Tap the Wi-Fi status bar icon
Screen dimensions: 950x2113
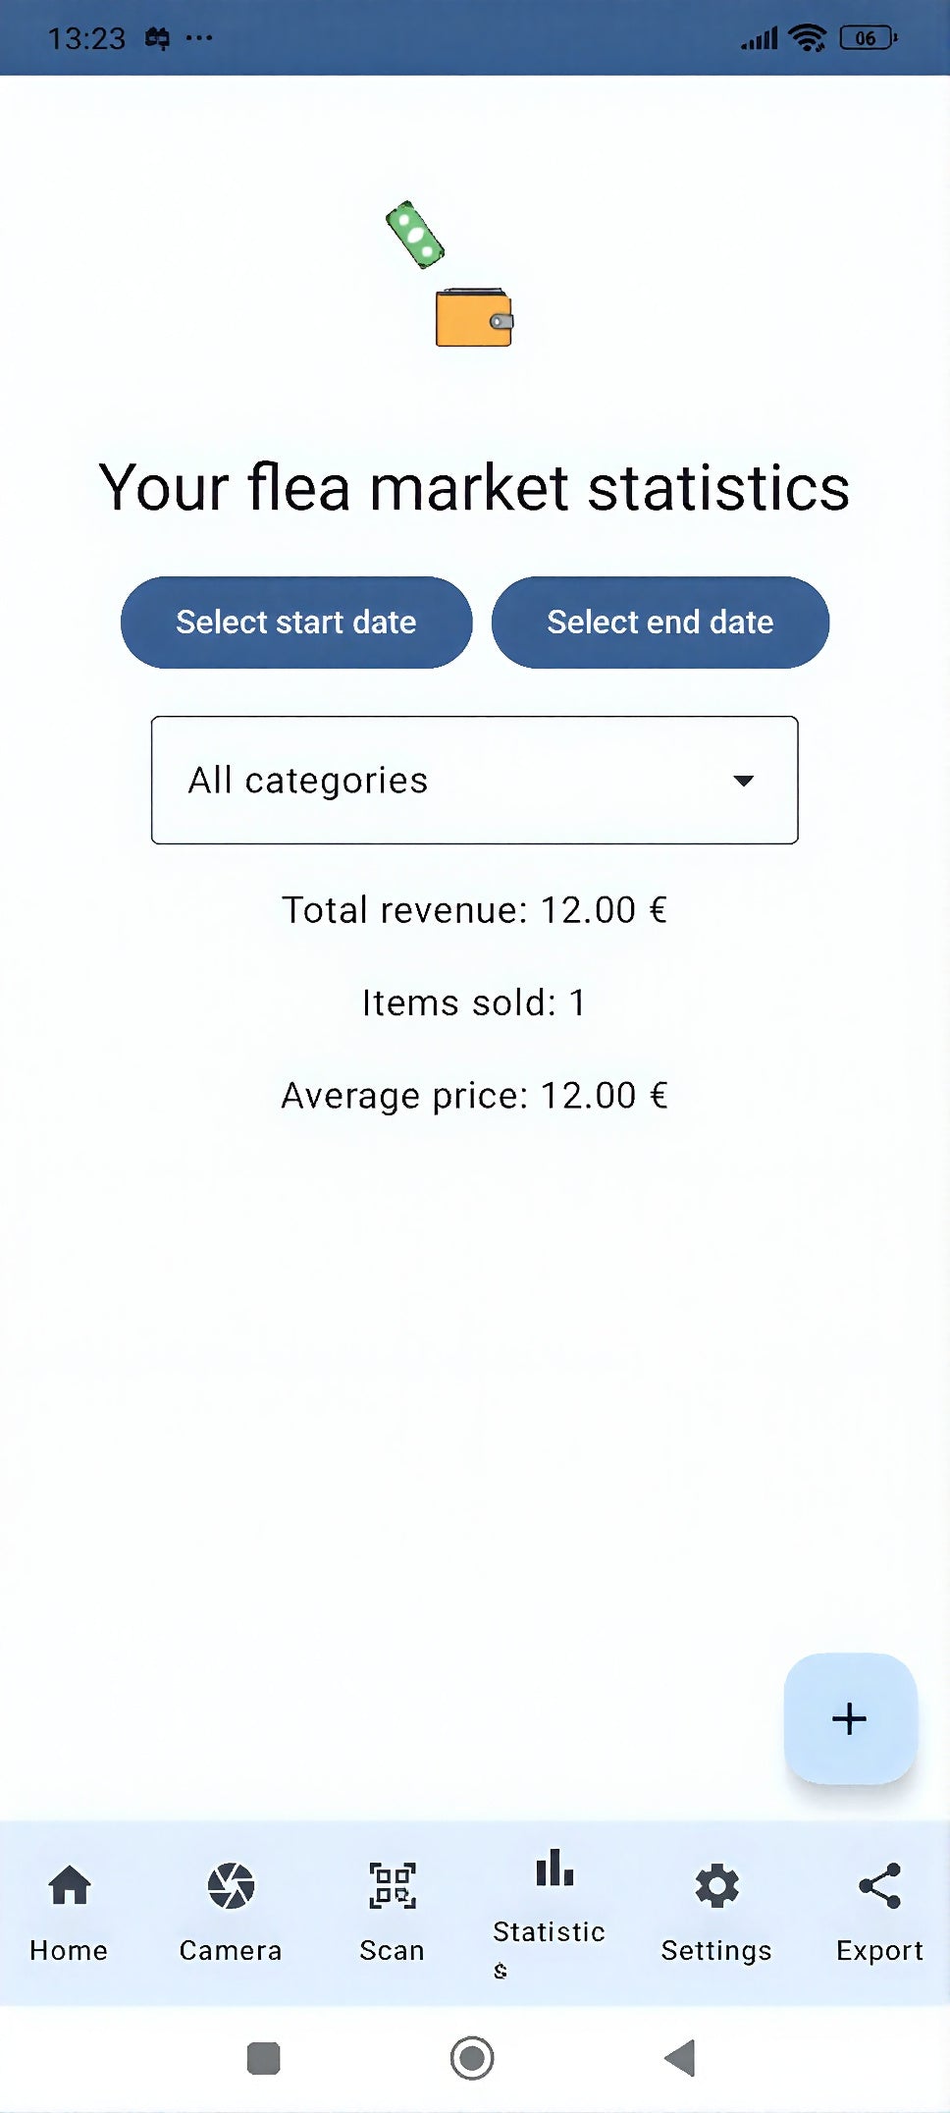click(x=808, y=38)
